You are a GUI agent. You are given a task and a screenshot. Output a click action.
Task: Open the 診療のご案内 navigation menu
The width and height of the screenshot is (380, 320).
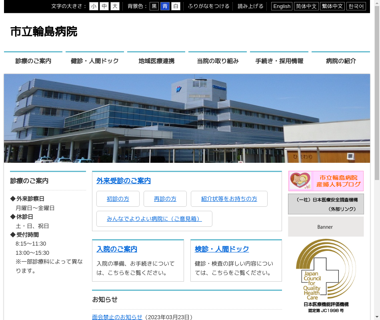click(x=33, y=61)
